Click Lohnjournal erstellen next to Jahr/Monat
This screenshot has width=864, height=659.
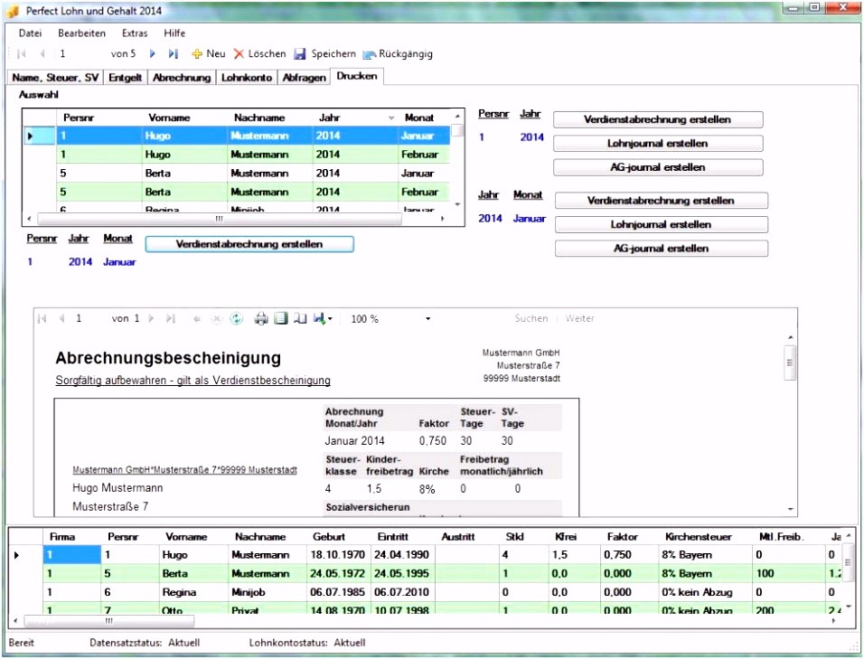(x=662, y=224)
